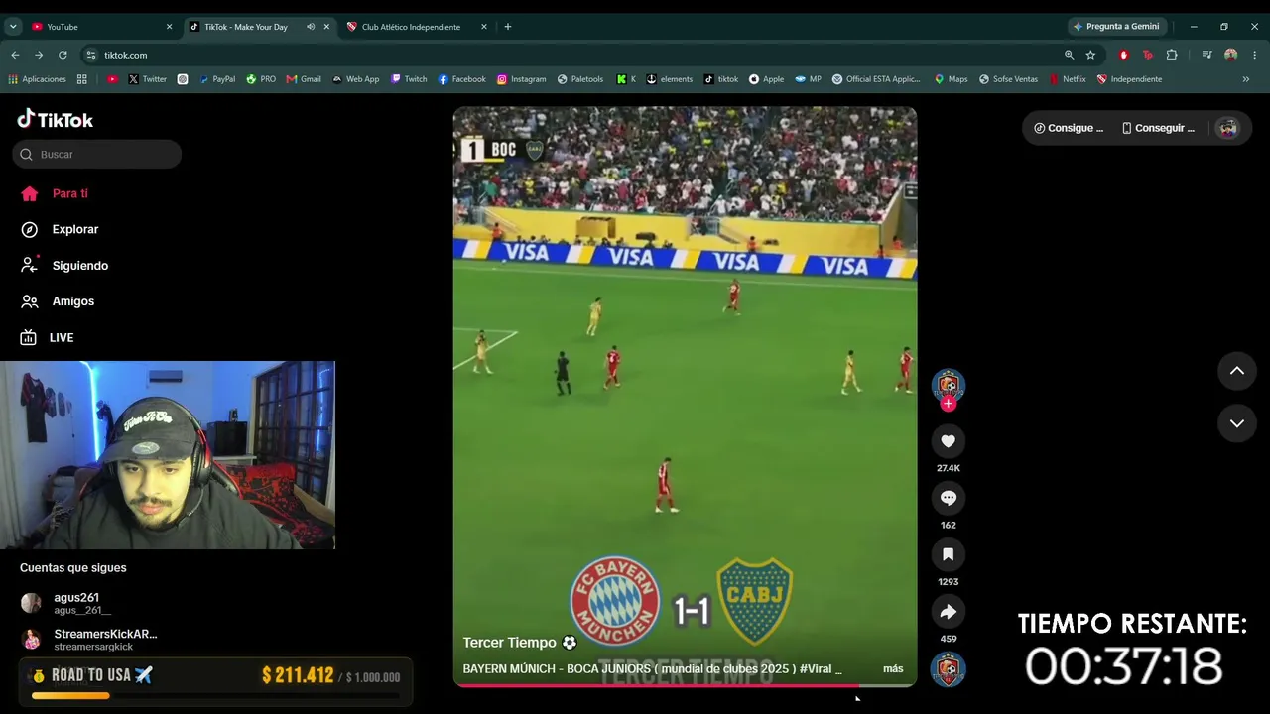The width and height of the screenshot is (1270, 714).
Task: Open the Maps bookmark
Action: pyautogui.click(x=951, y=79)
